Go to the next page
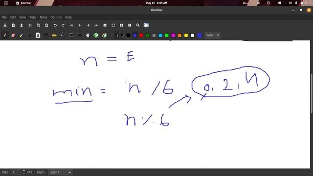 click(88, 25)
